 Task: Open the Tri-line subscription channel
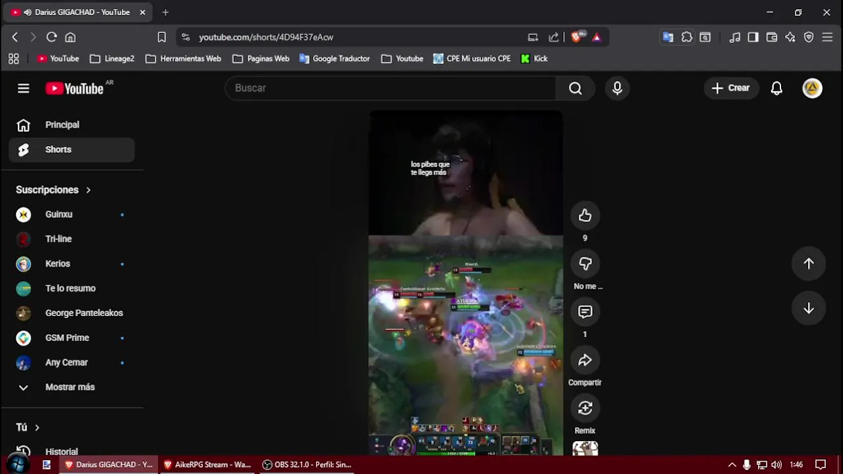(x=72, y=239)
